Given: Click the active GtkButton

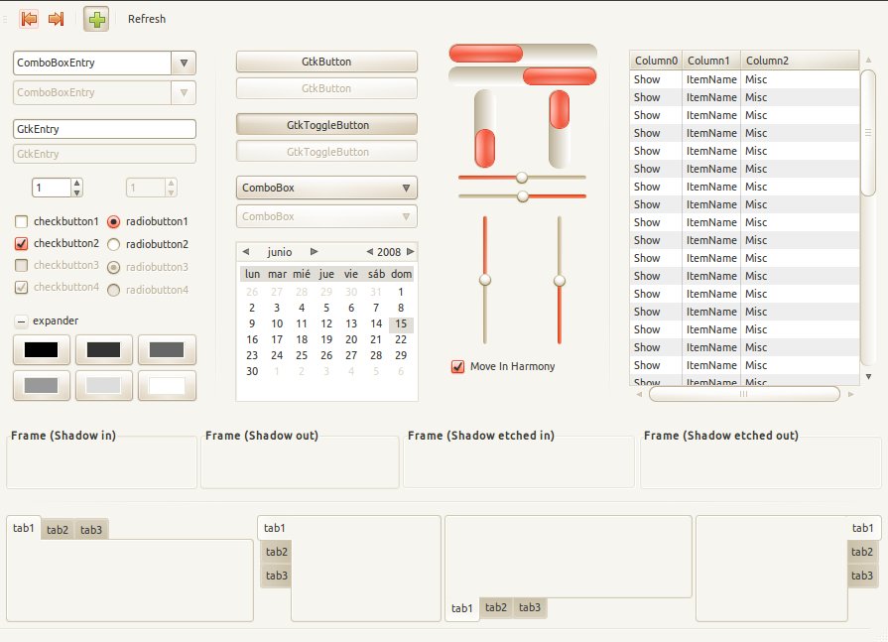Looking at the screenshot, I should click(326, 62).
